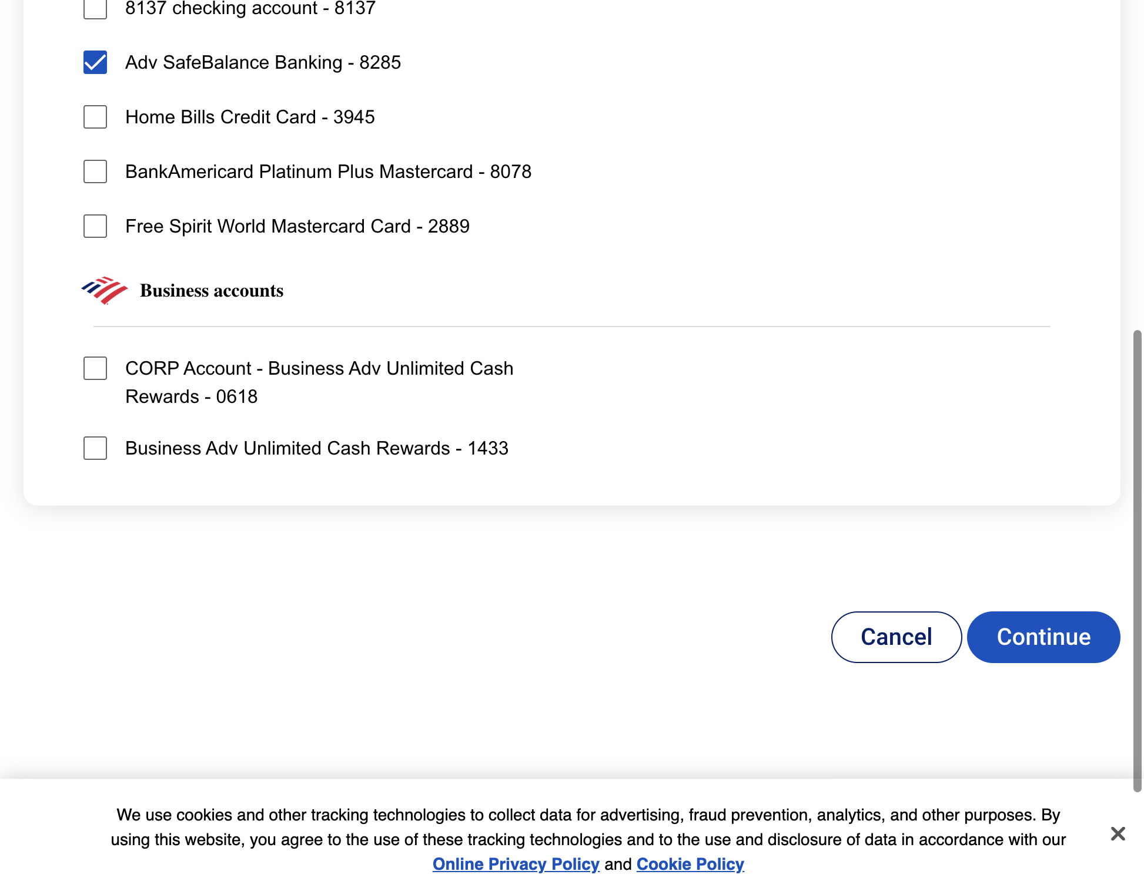
Task: Click the Cancel button
Action: (x=897, y=637)
